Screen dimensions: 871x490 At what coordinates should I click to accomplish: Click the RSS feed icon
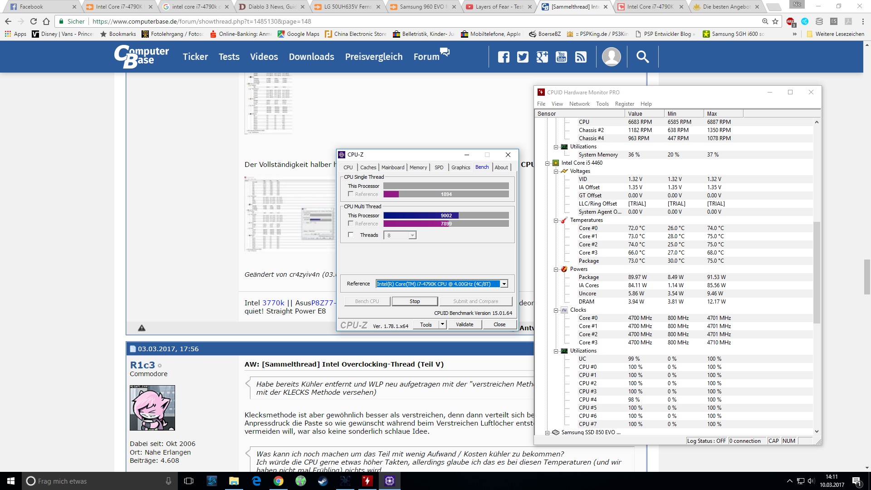pyautogui.click(x=581, y=57)
